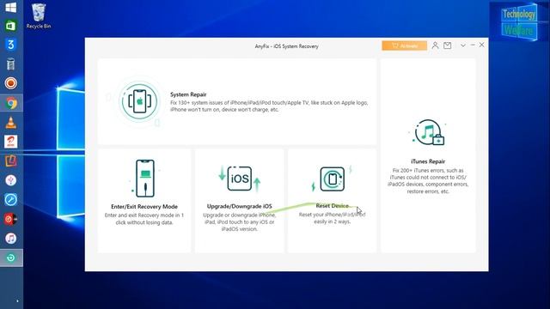Click the Enter/Exit Recovery Mode phone icon
Screen dimensions: 550x309
coord(145,179)
